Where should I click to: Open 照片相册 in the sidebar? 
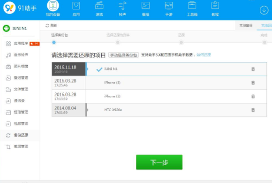[x=17, y=66]
